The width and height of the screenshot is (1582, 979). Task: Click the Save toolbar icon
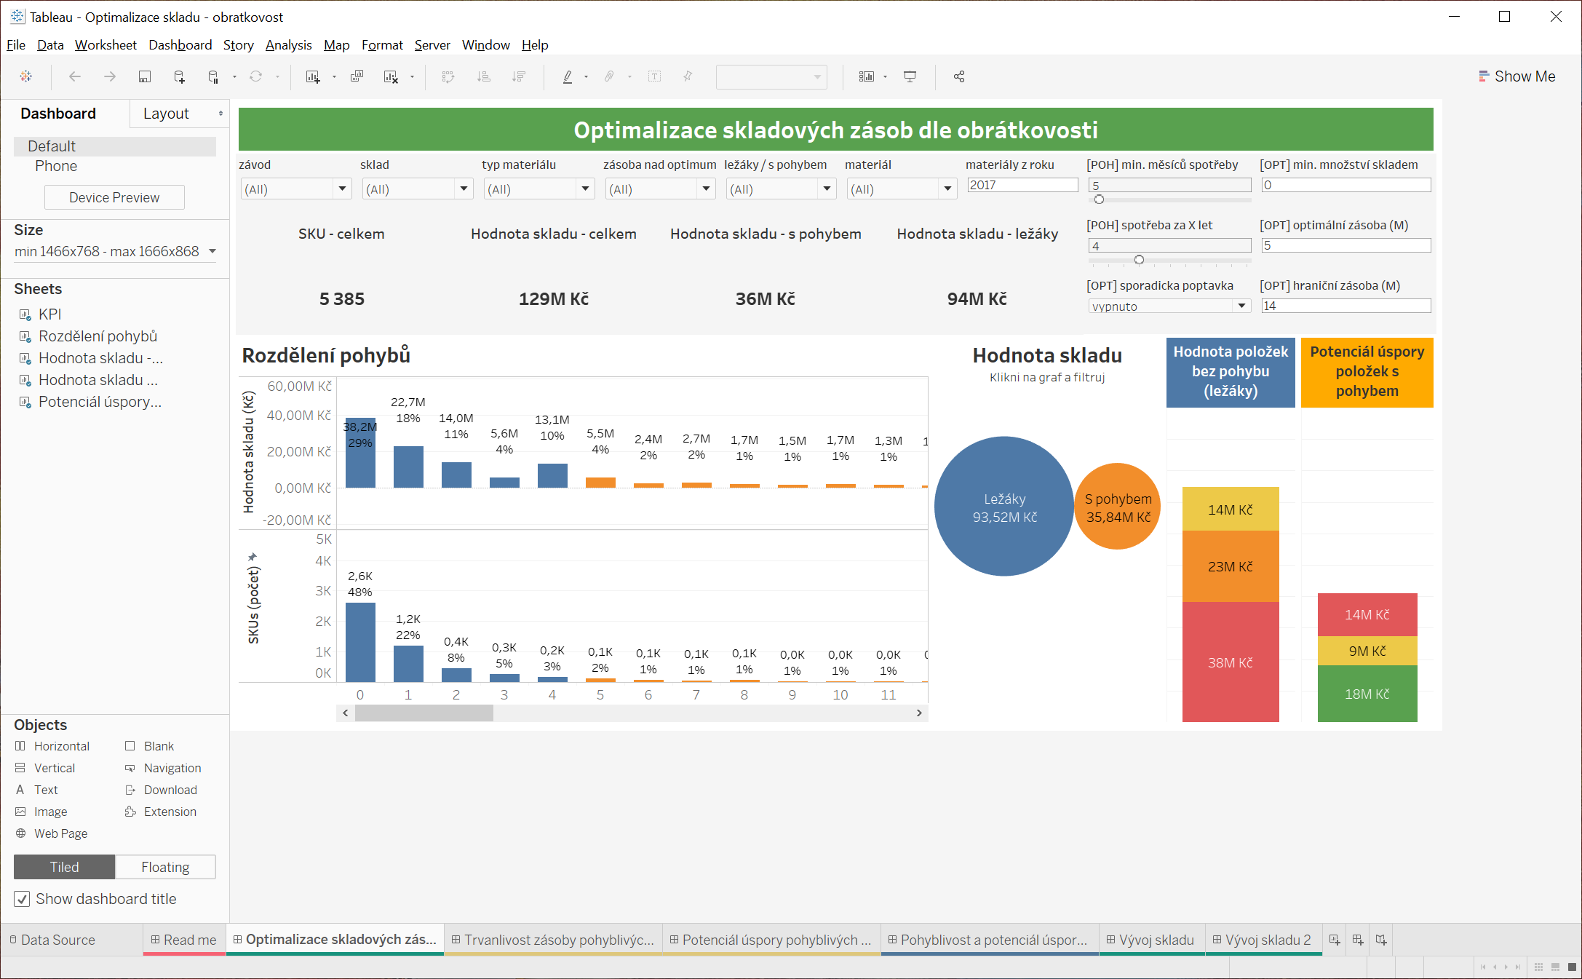(145, 76)
